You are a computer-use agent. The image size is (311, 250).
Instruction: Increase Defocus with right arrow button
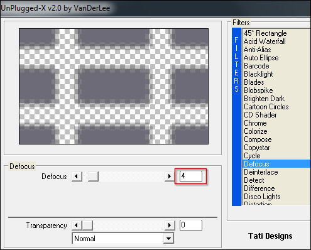pos(170,177)
